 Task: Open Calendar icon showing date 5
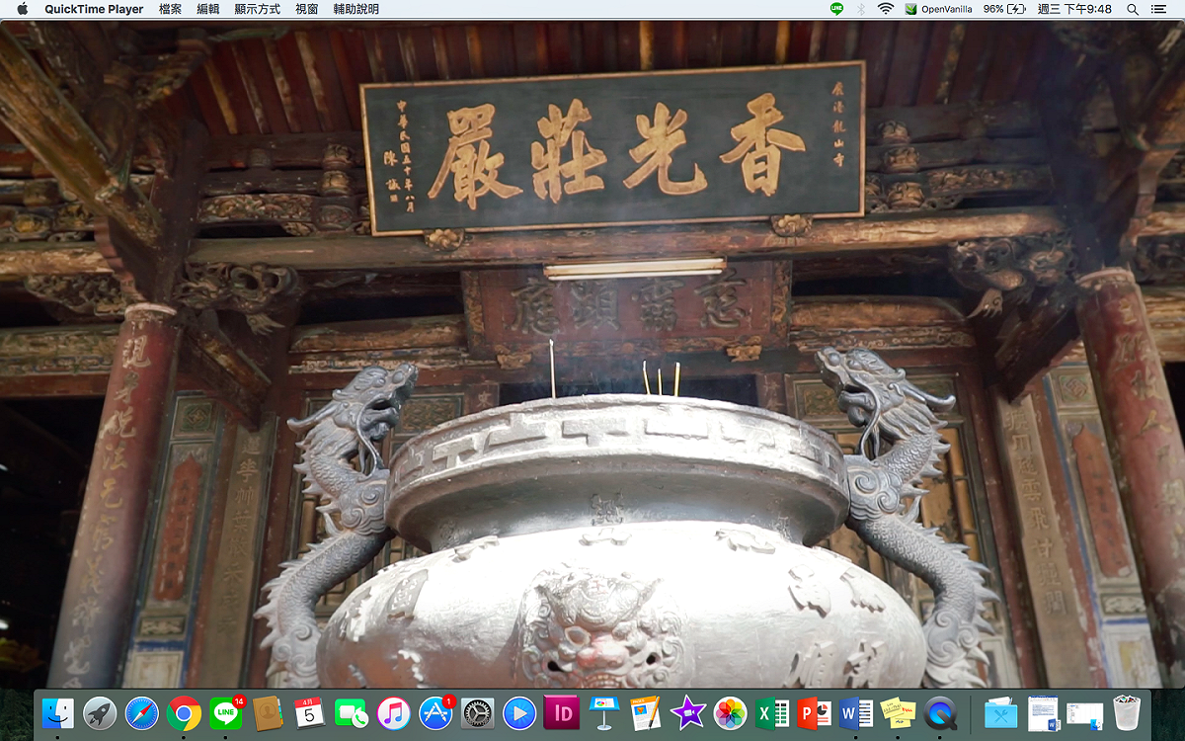[309, 712]
